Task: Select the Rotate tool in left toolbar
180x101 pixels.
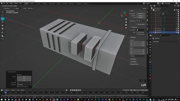Action: 3,22
